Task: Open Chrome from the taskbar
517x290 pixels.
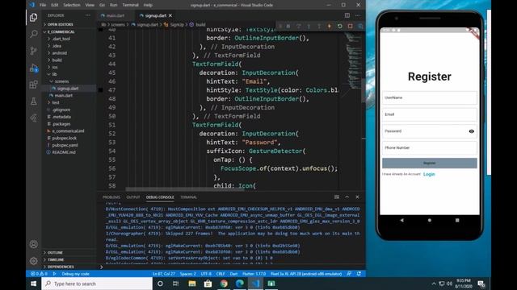Action: point(224,284)
